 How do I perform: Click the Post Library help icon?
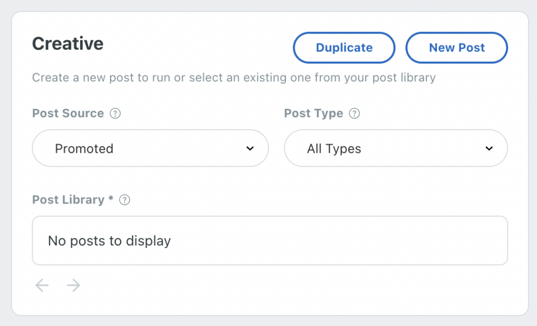click(x=124, y=199)
